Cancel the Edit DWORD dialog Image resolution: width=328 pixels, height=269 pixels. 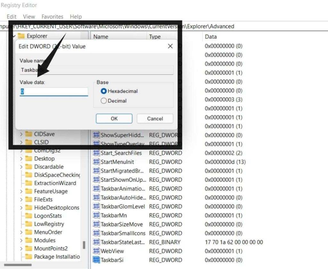click(x=155, y=118)
